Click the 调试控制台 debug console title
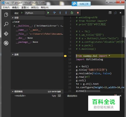 click(x=72, y=96)
